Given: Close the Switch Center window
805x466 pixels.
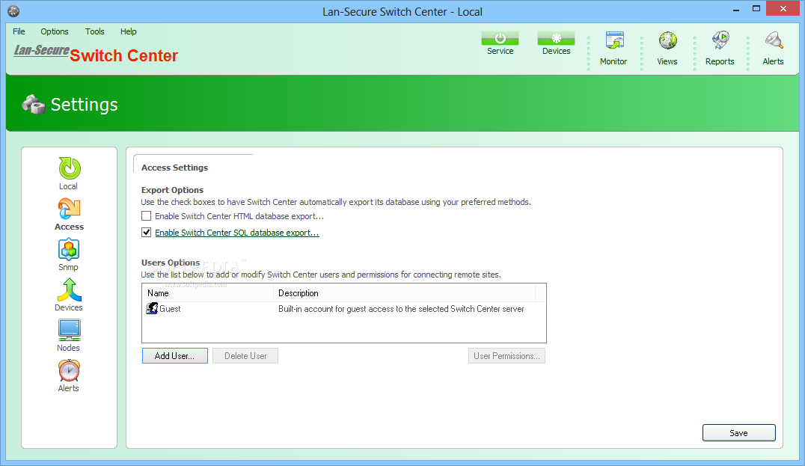Looking at the screenshot, I should [783, 9].
